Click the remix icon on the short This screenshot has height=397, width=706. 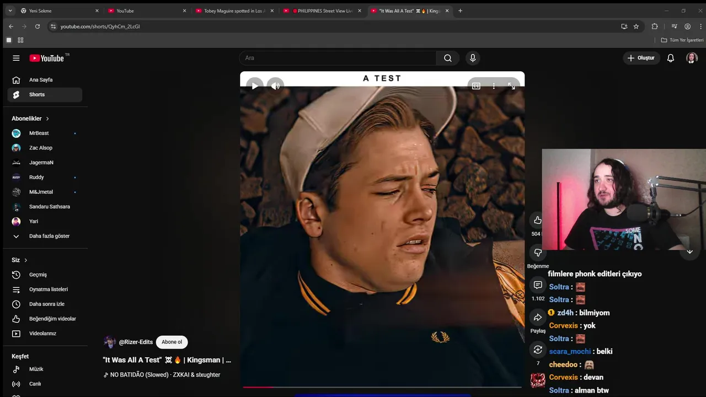point(538,350)
